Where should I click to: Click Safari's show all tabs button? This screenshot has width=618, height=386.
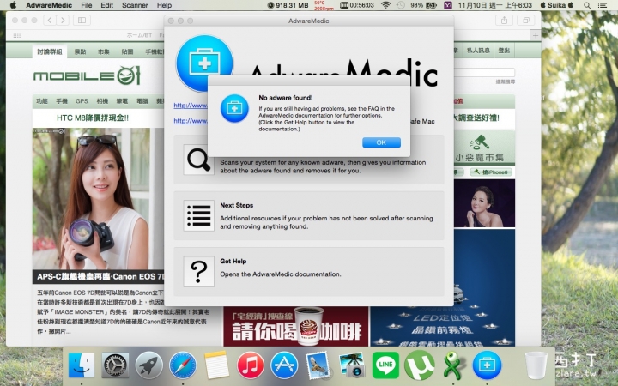pyautogui.click(x=526, y=20)
